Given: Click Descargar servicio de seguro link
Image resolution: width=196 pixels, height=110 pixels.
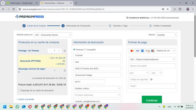Looking at the screenshot, I should pos(32,70).
